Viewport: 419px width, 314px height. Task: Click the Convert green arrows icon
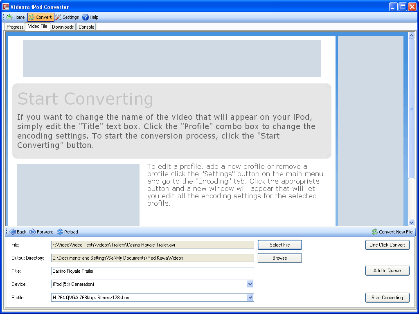pyautogui.click(x=32, y=17)
